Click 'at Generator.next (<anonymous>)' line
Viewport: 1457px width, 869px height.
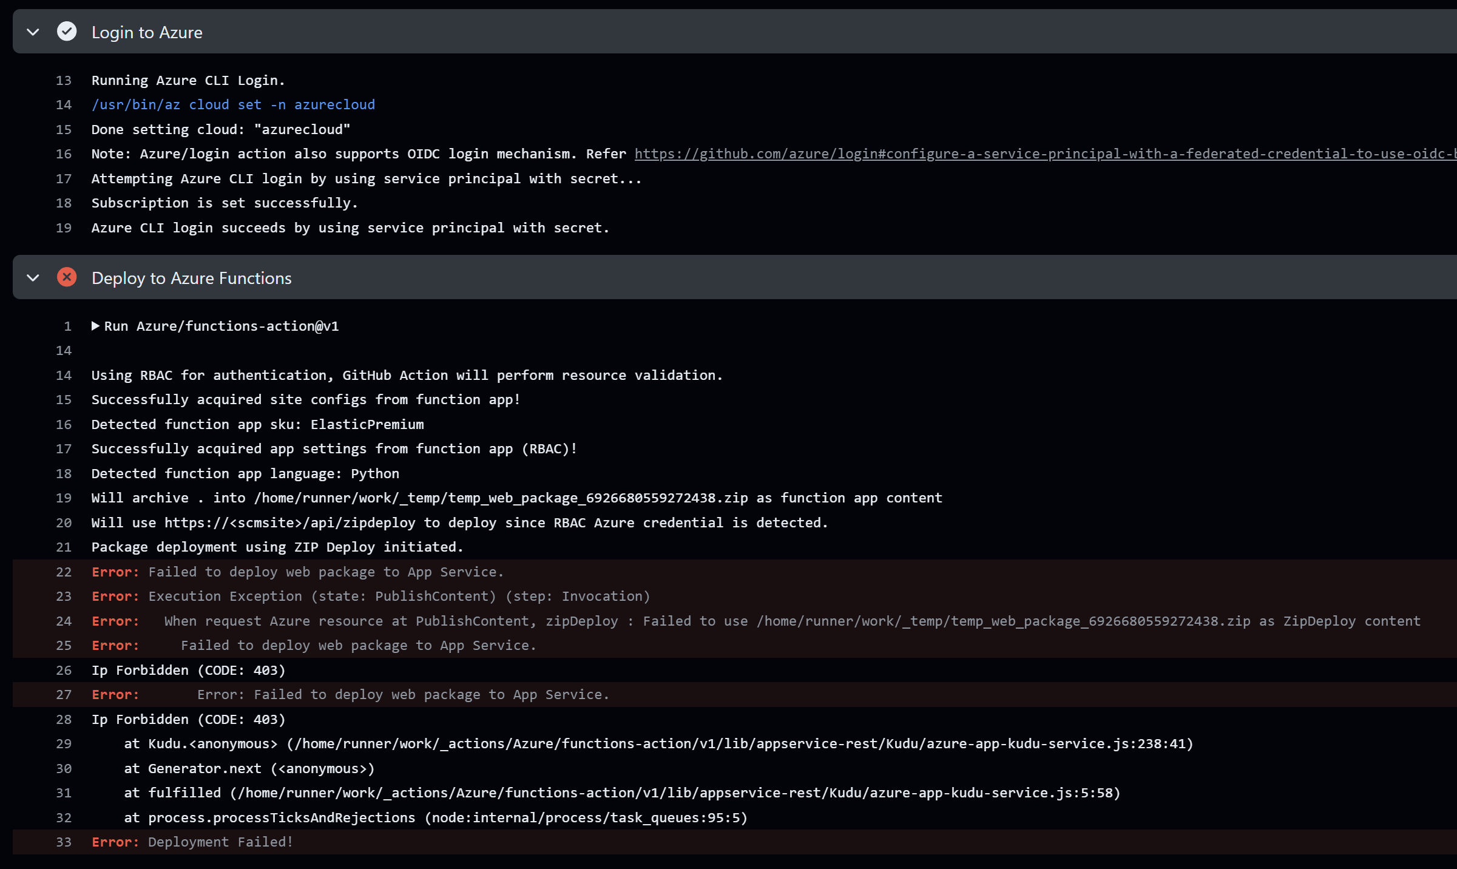point(249,769)
